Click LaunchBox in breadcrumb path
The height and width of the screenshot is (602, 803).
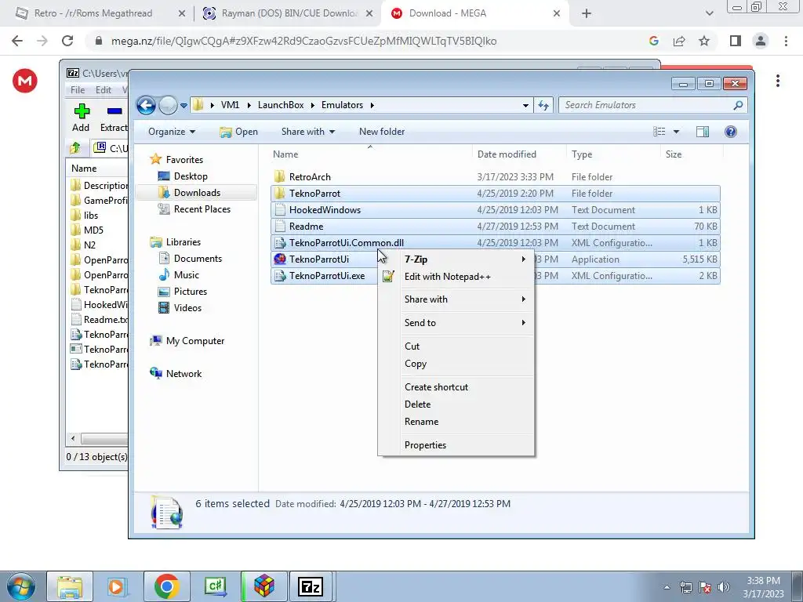pyautogui.click(x=281, y=105)
